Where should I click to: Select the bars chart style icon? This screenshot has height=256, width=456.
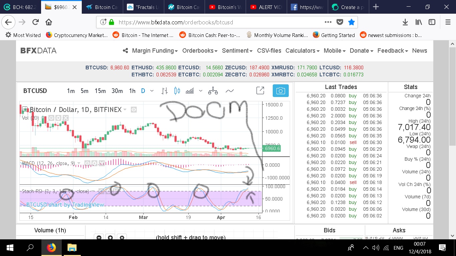coord(164,91)
